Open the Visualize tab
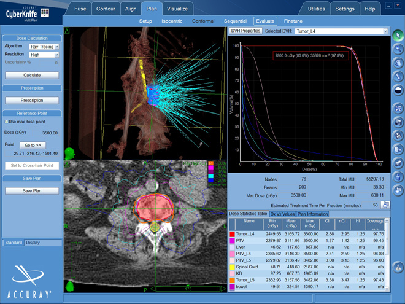405x304 pixels. pyautogui.click(x=177, y=9)
